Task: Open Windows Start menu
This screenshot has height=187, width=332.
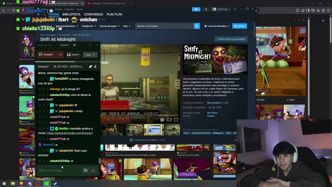Action: (x=4, y=184)
